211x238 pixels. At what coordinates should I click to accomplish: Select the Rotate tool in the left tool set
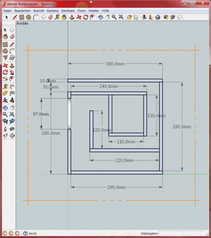[5, 72]
